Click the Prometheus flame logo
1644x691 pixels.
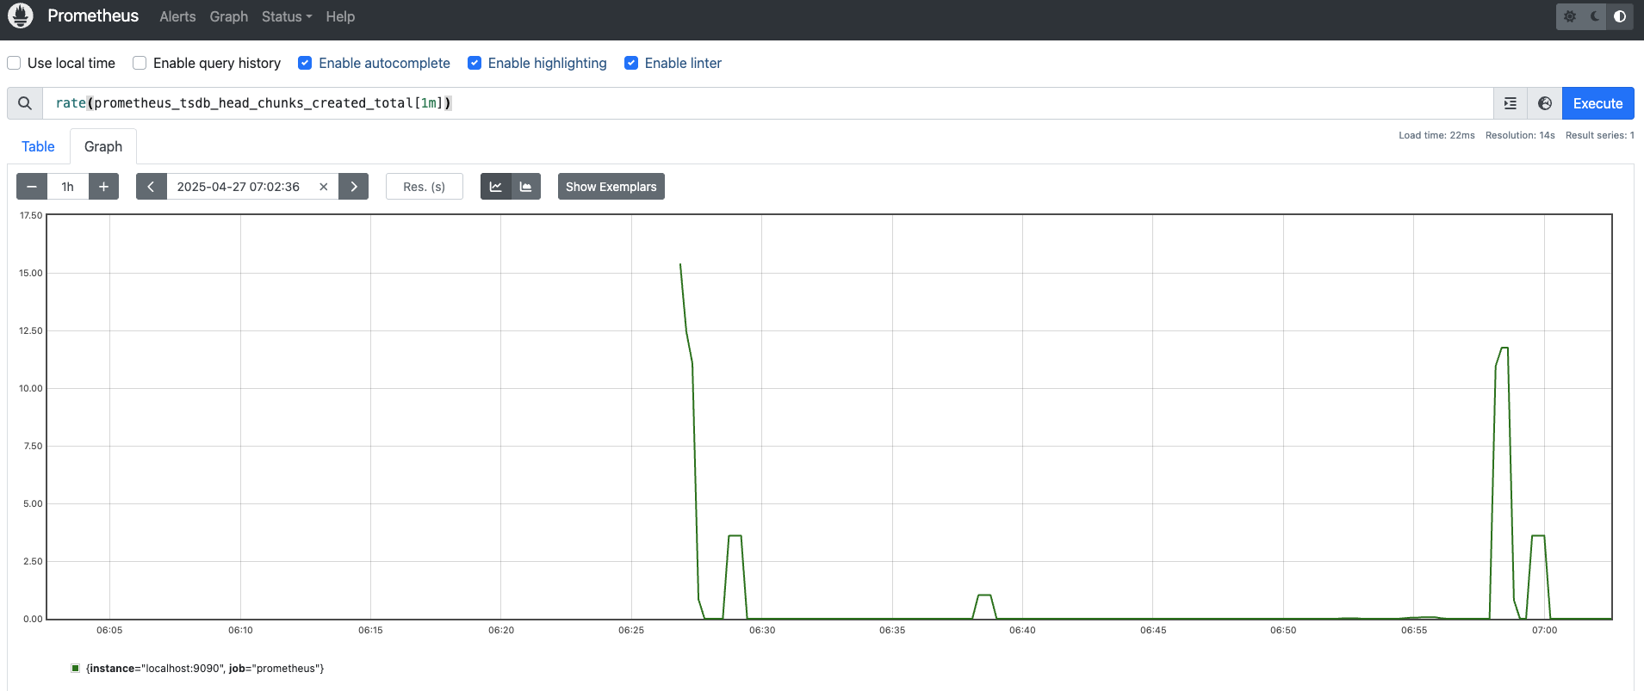coord(21,16)
